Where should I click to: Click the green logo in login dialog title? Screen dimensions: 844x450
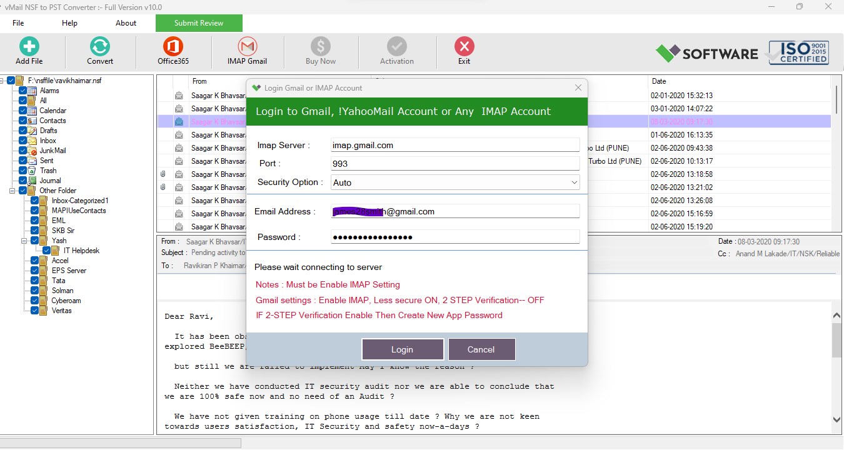(x=256, y=88)
